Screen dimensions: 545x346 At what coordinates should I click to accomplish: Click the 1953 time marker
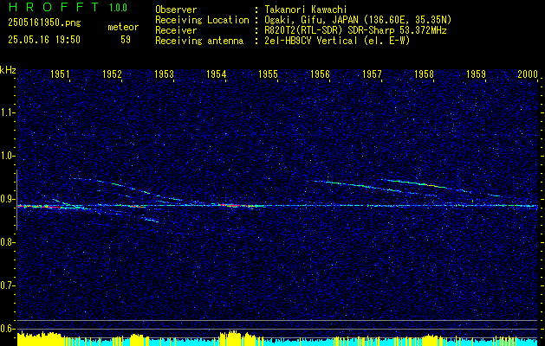pos(164,74)
